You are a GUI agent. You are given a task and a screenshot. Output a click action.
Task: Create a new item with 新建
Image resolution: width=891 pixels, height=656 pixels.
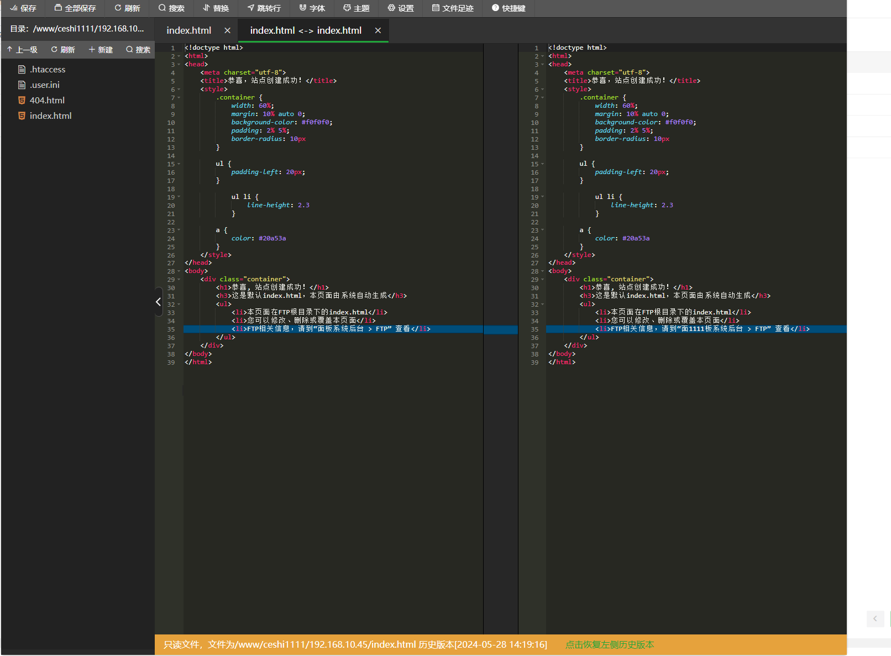pyautogui.click(x=101, y=50)
